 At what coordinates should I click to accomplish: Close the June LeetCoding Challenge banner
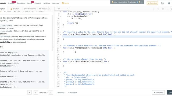click(x=142, y=2)
